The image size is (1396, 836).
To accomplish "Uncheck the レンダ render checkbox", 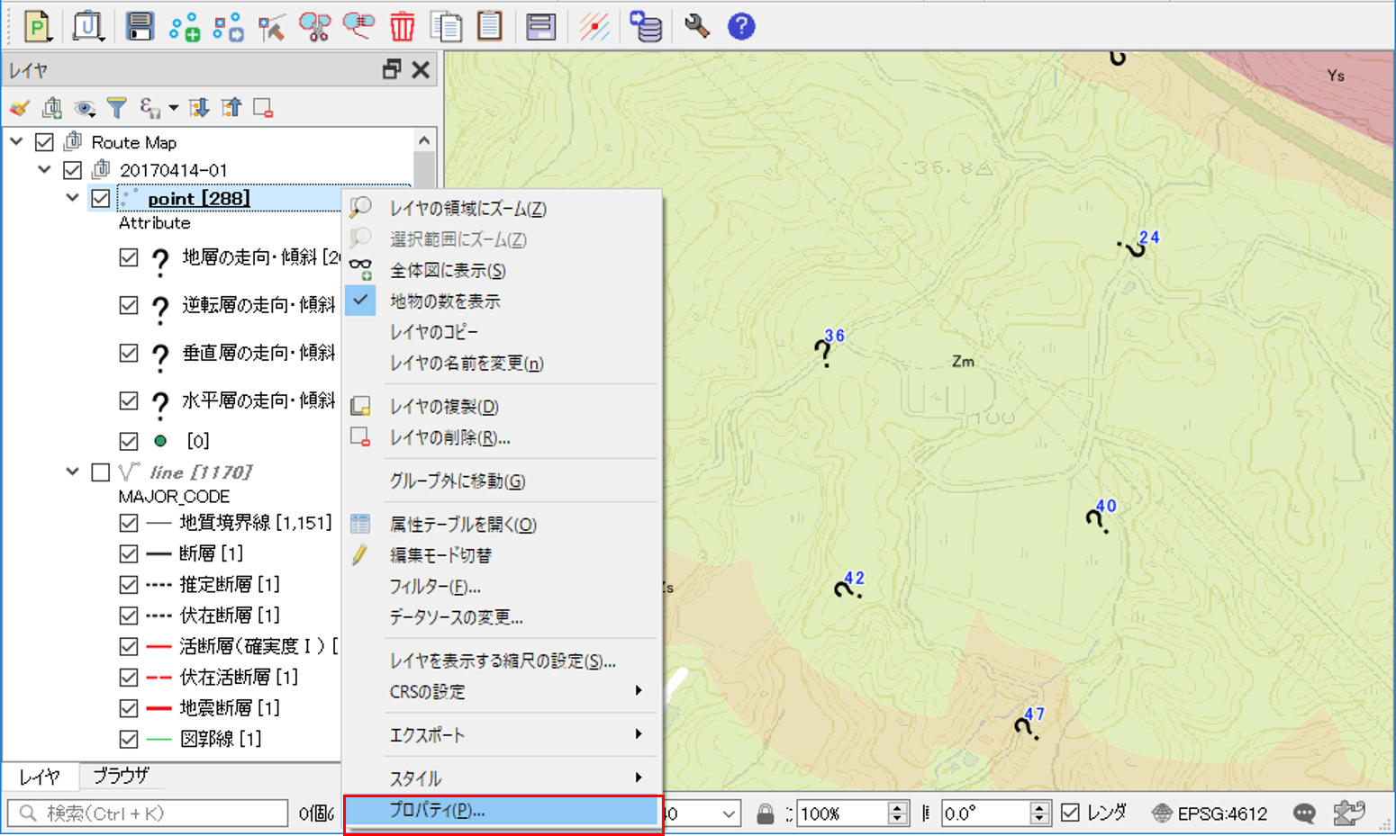I will pyautogui.click(x=1070, y=813).
